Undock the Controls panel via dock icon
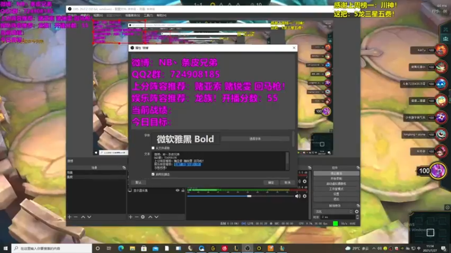 point(358,168)
